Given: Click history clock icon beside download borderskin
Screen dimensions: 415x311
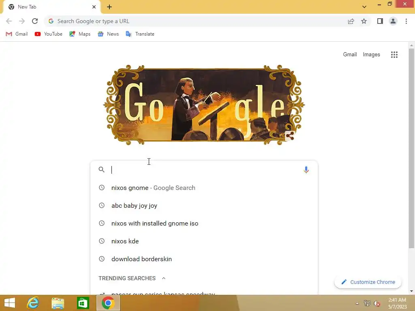Looking at the screenshot, I should coord(102,259).
